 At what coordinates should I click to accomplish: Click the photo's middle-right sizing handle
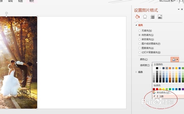click(37, 63)
